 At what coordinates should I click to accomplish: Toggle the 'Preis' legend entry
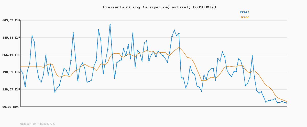[x=245, y=12]
